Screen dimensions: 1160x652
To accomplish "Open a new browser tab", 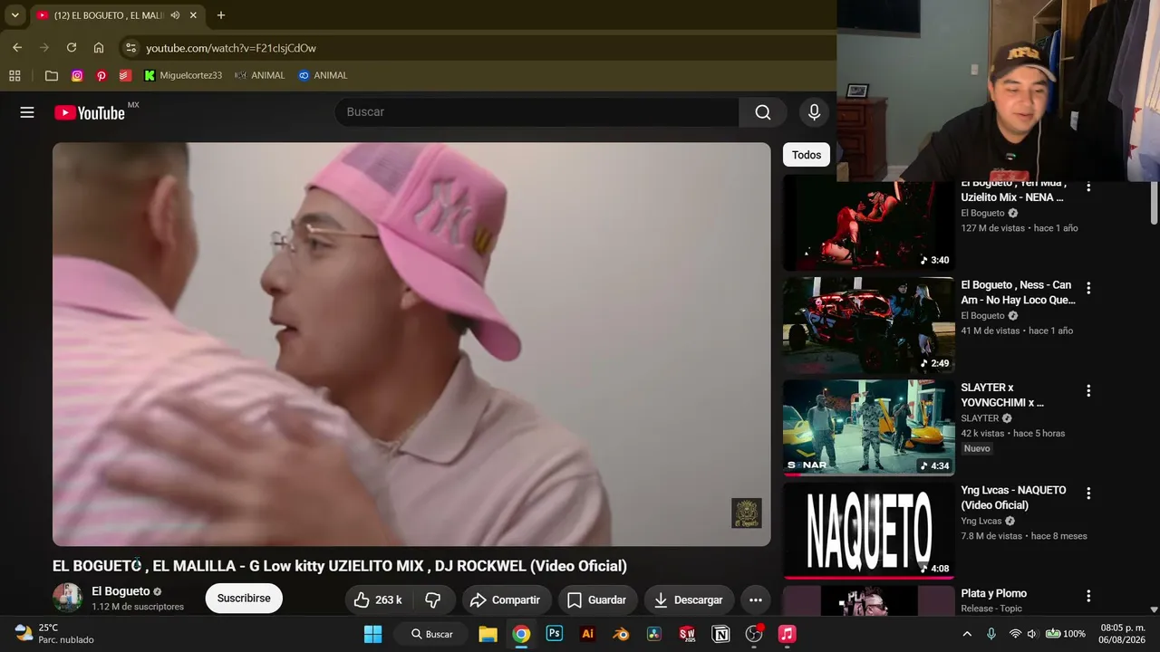I will click(221, 15).
